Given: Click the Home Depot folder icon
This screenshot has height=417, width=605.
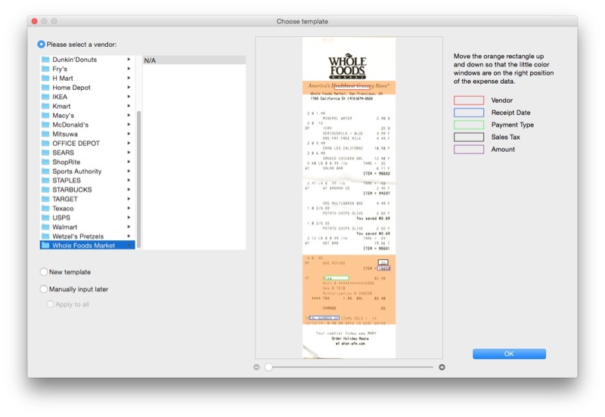Looking at the screenshot, I should pyautogui.click(x=45, y=88).
